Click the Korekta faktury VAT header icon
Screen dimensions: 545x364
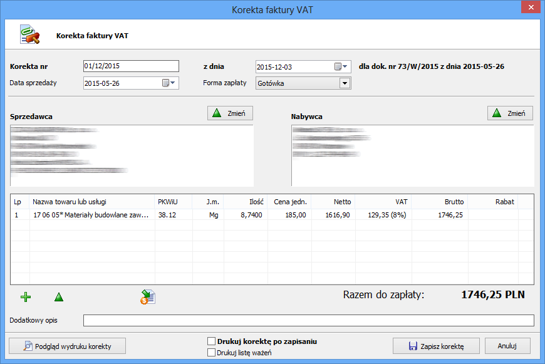[x=29, y=36]
